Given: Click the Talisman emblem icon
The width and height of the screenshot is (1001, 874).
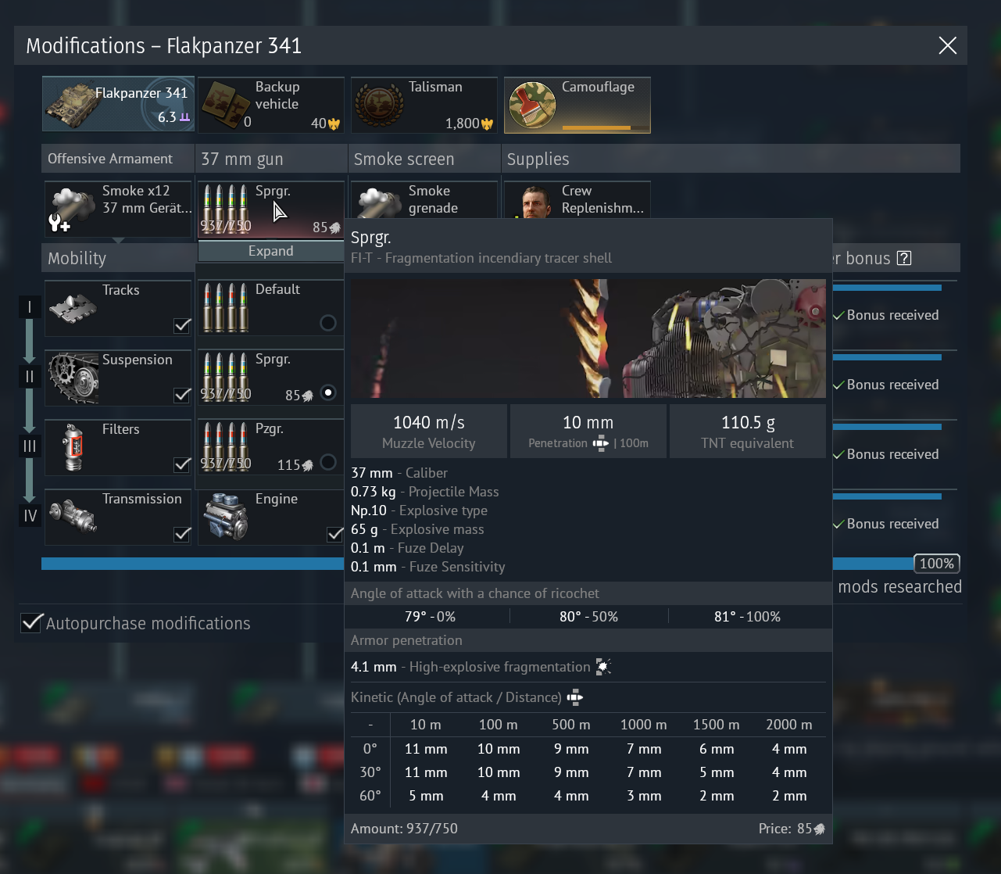Looking at the screenshot, I should pyautogui.click(x=379, y=105).
